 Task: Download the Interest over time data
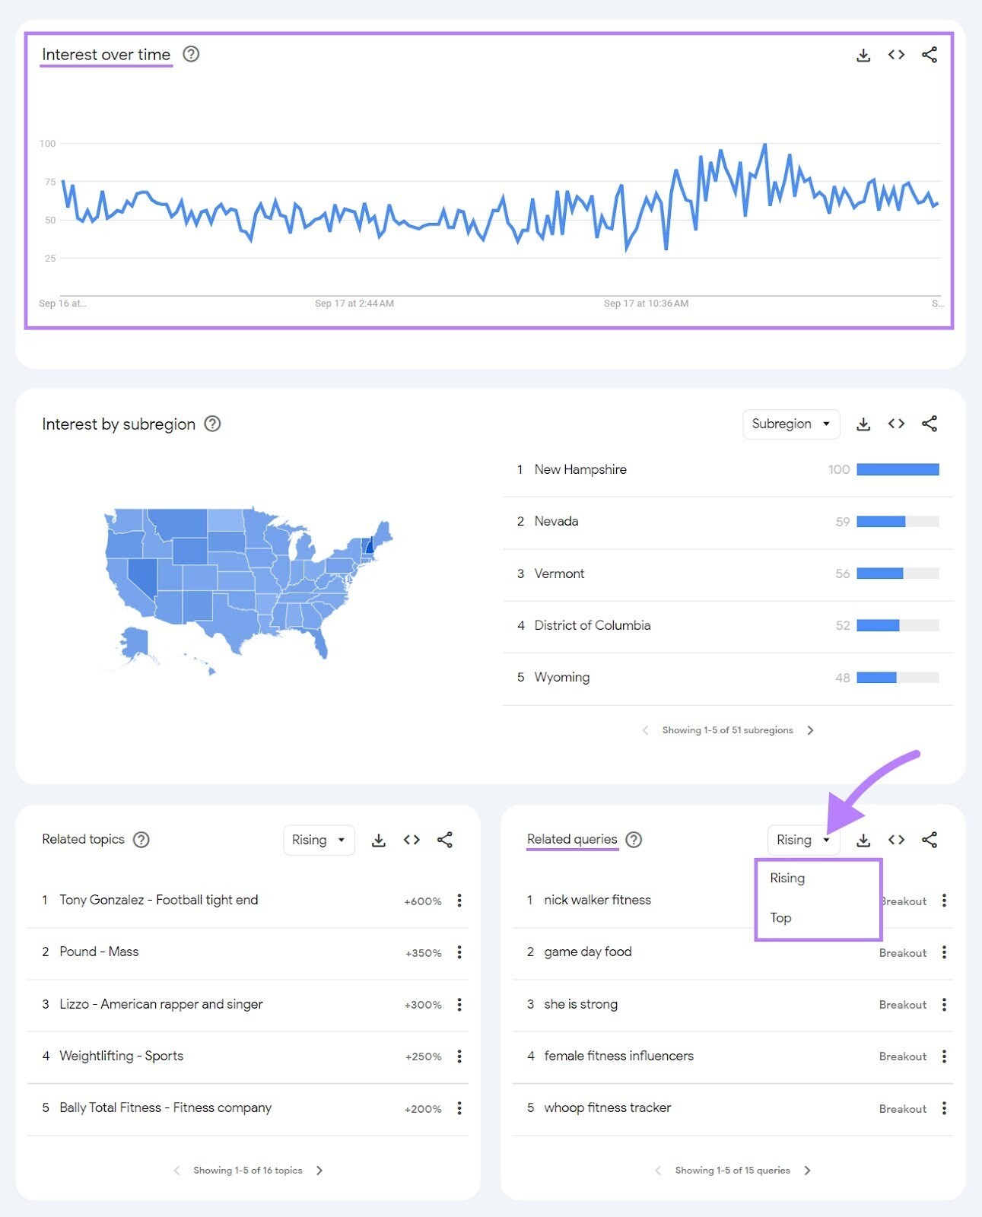(x=863, y=54)
